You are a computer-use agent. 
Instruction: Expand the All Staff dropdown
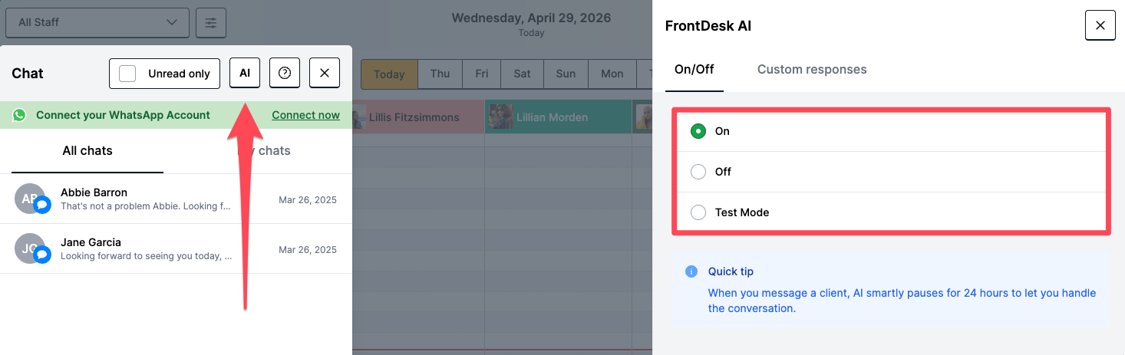pos(97,22)
